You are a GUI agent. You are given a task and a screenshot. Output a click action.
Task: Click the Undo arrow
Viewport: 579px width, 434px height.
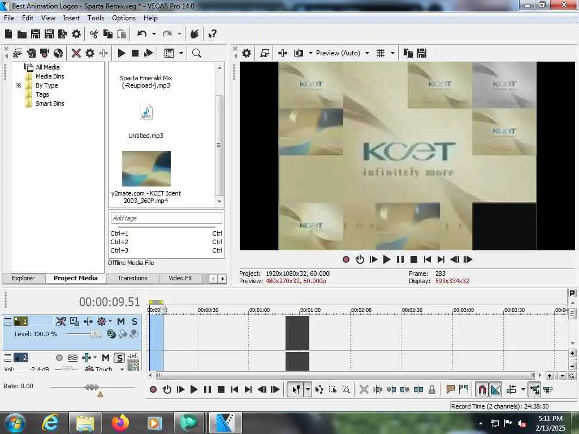[x=142, y=34]
